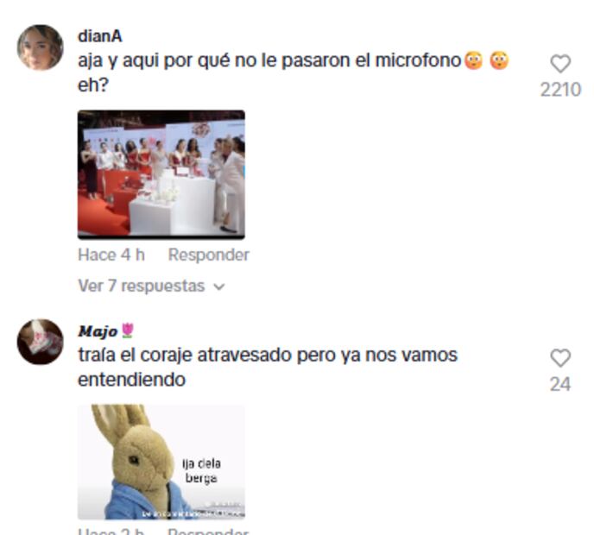Open Majo's profile avatar
The width and height of the screenshot is (594, 535).
point(41,342)
